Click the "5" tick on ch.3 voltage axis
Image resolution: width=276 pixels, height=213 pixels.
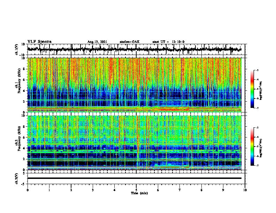24,173
